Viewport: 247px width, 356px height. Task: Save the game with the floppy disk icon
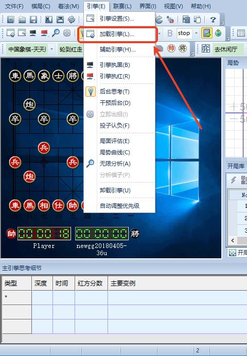click(33, 20)
